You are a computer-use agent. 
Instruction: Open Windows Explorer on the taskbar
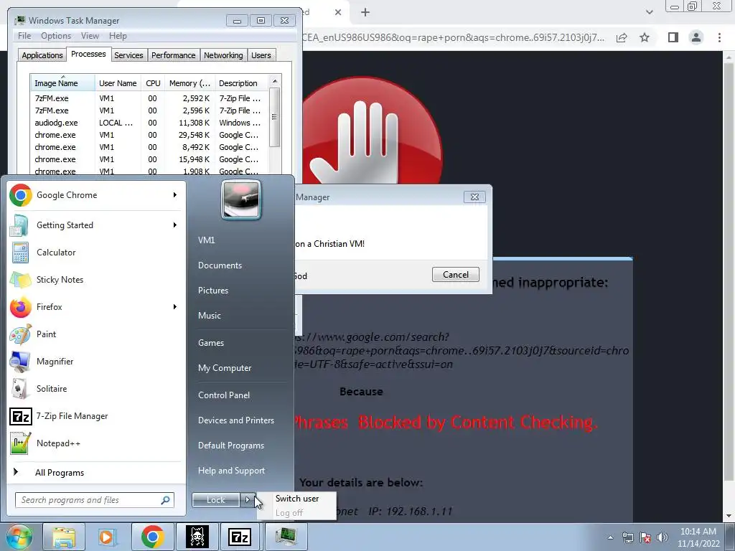(64, 537)
